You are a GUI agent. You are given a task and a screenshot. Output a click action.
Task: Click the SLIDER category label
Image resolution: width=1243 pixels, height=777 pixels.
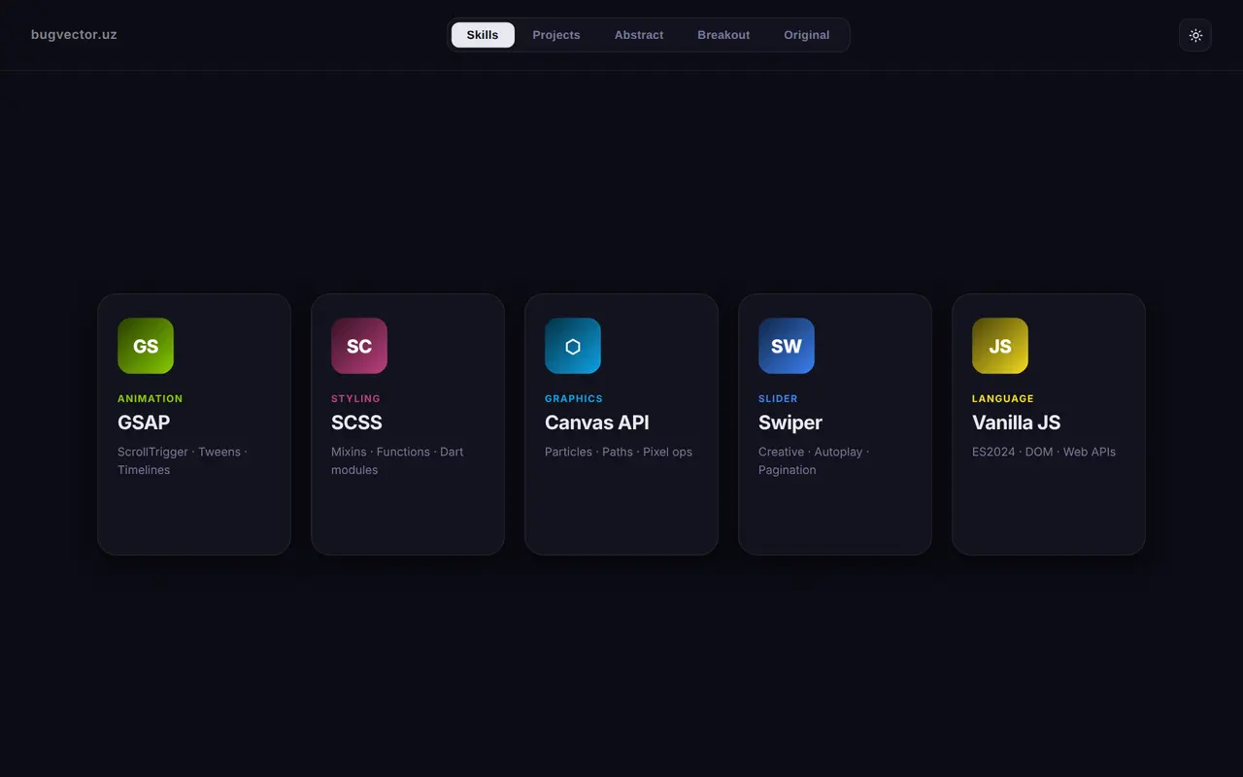coord(778,398)
